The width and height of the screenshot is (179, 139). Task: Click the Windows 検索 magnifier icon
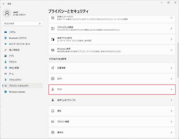pos(53,50)
